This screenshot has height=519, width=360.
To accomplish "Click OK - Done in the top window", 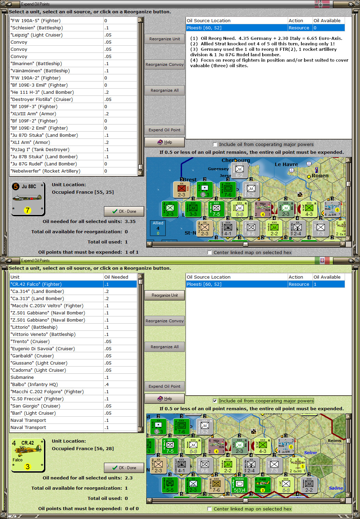I will tap(124, 211).
